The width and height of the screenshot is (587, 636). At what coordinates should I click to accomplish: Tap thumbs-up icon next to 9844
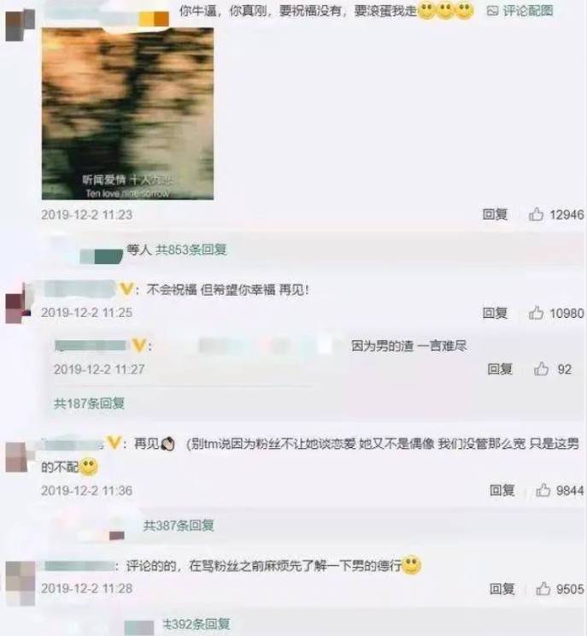(x=543, y=490)
